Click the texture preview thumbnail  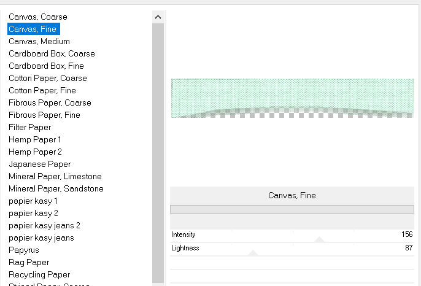(292, 98)
